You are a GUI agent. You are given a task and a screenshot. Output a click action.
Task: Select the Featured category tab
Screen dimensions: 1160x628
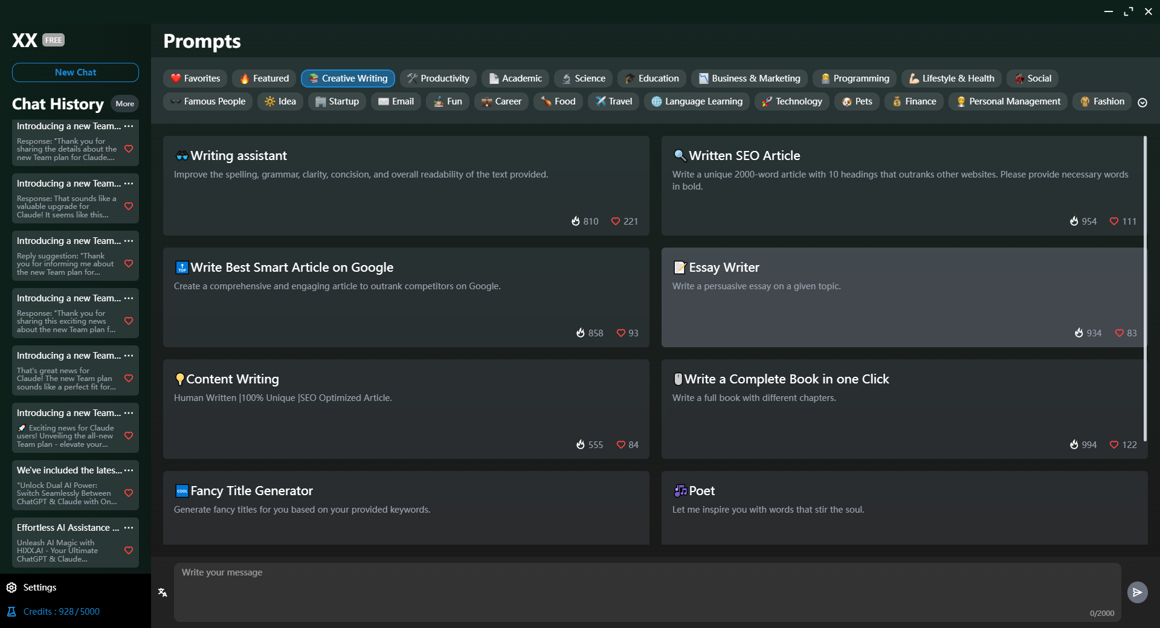click(x=264, y=78)
